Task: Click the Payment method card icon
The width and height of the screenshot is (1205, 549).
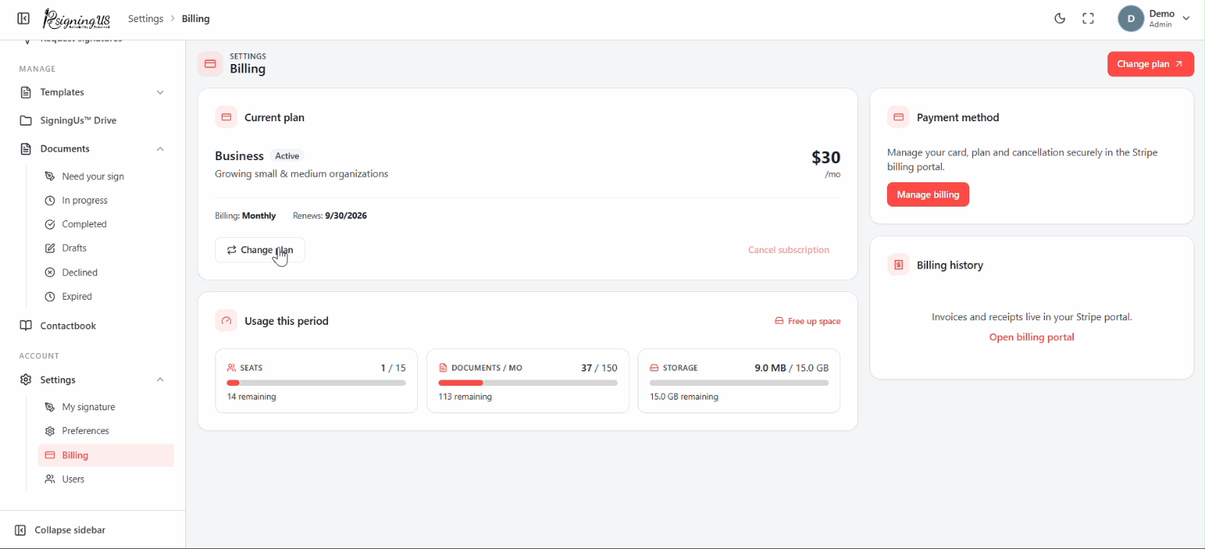Action: click(898, 117)
